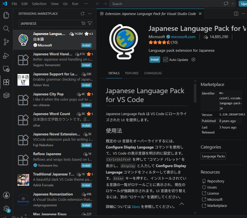Open the View menu

55,4
